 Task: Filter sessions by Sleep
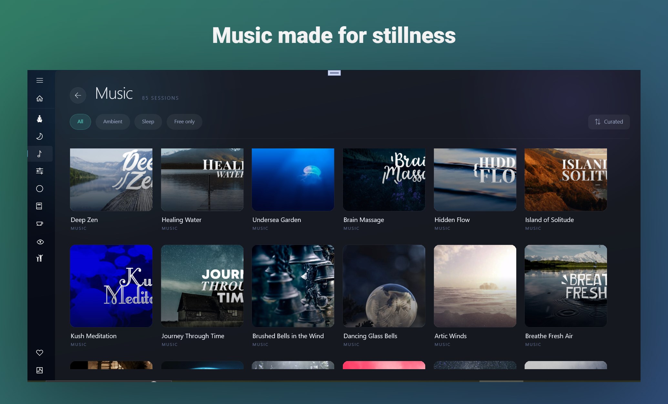pos(148,122)
